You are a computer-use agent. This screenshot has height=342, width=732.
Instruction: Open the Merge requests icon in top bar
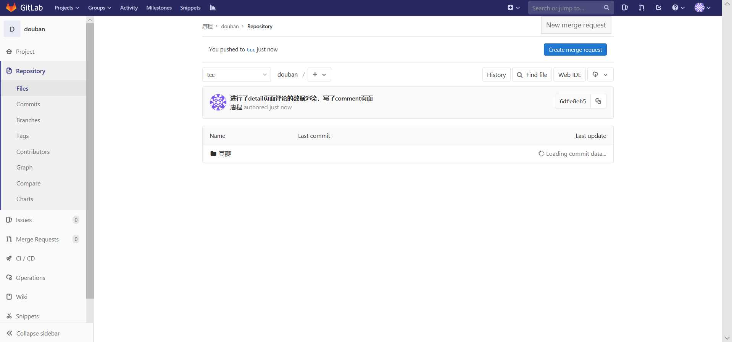coord(642,8)
